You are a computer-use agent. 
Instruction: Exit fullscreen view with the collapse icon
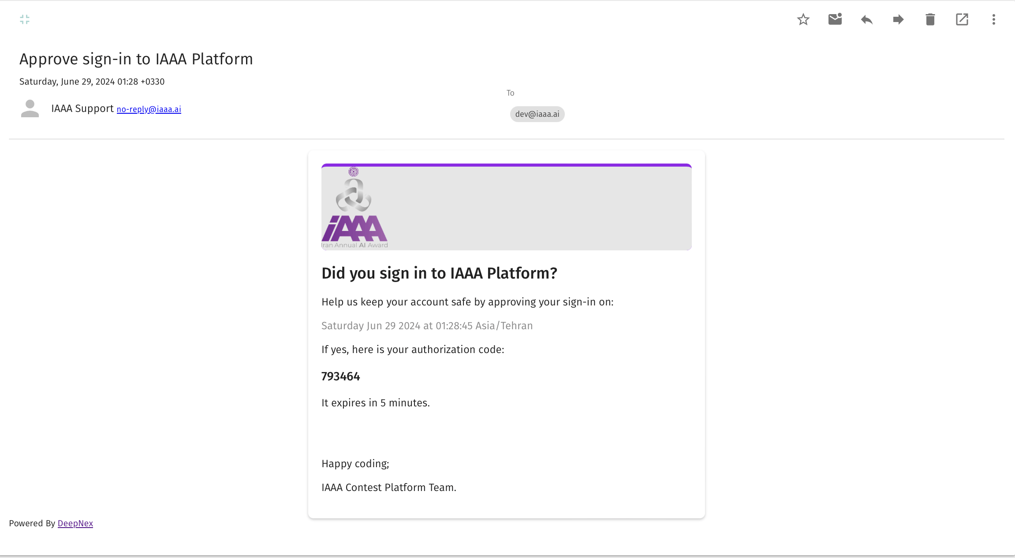point(25,19)
